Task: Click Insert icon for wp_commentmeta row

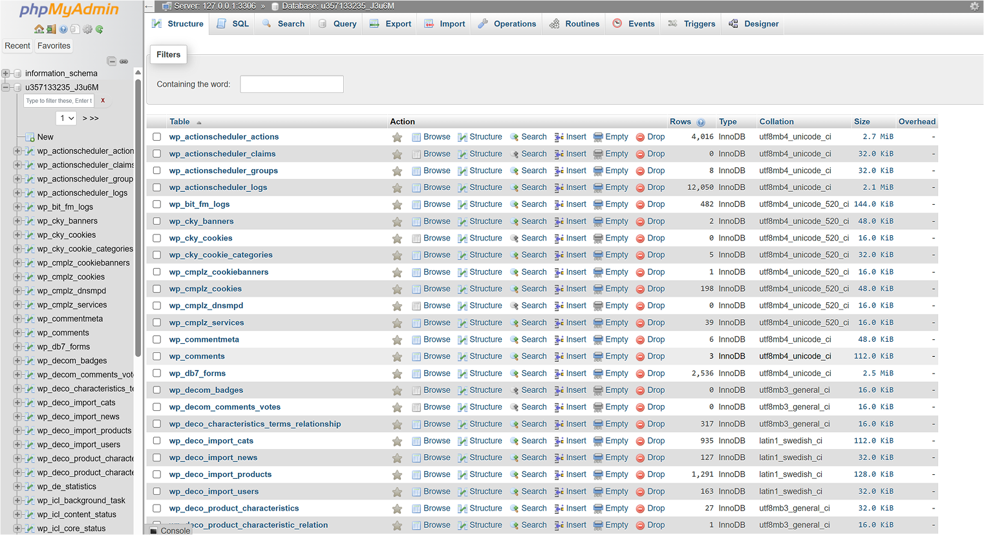Action: (x=559, y=340)
